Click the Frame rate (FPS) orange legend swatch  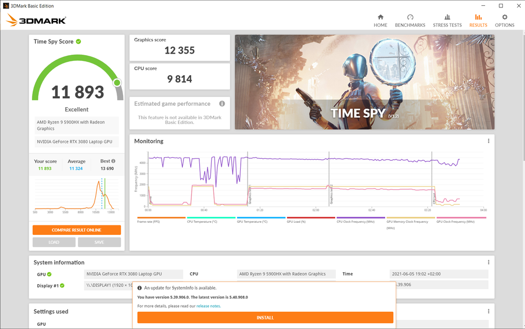coord(161,217)
